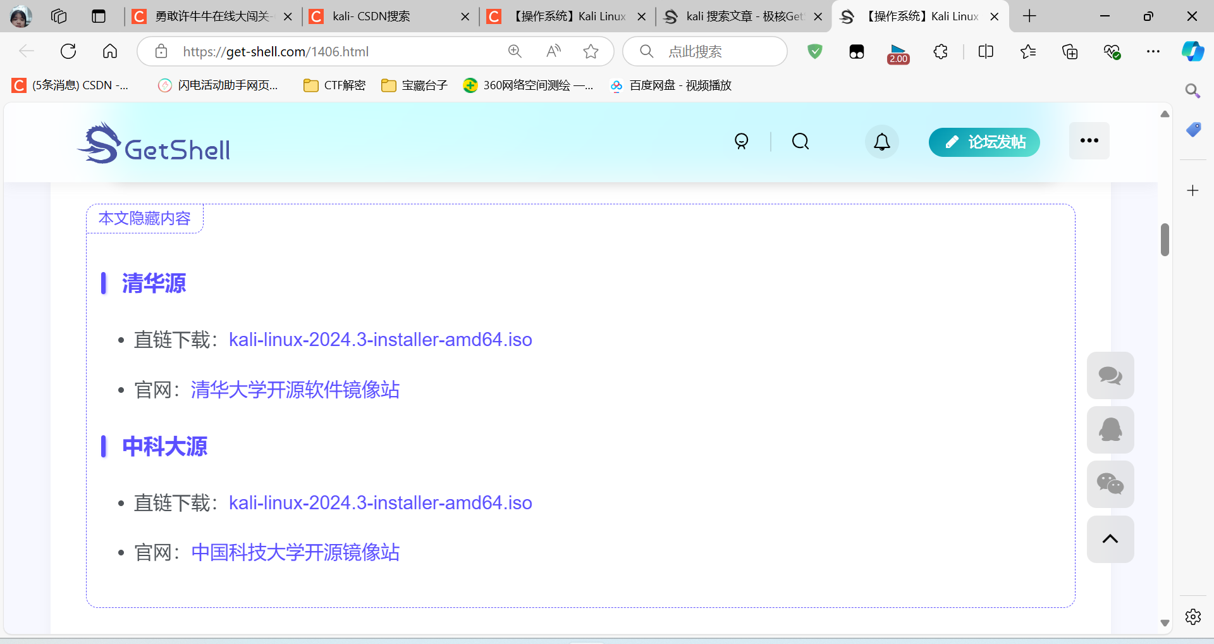Close the active get-shell Kali Linux tab

coord(995,16)
